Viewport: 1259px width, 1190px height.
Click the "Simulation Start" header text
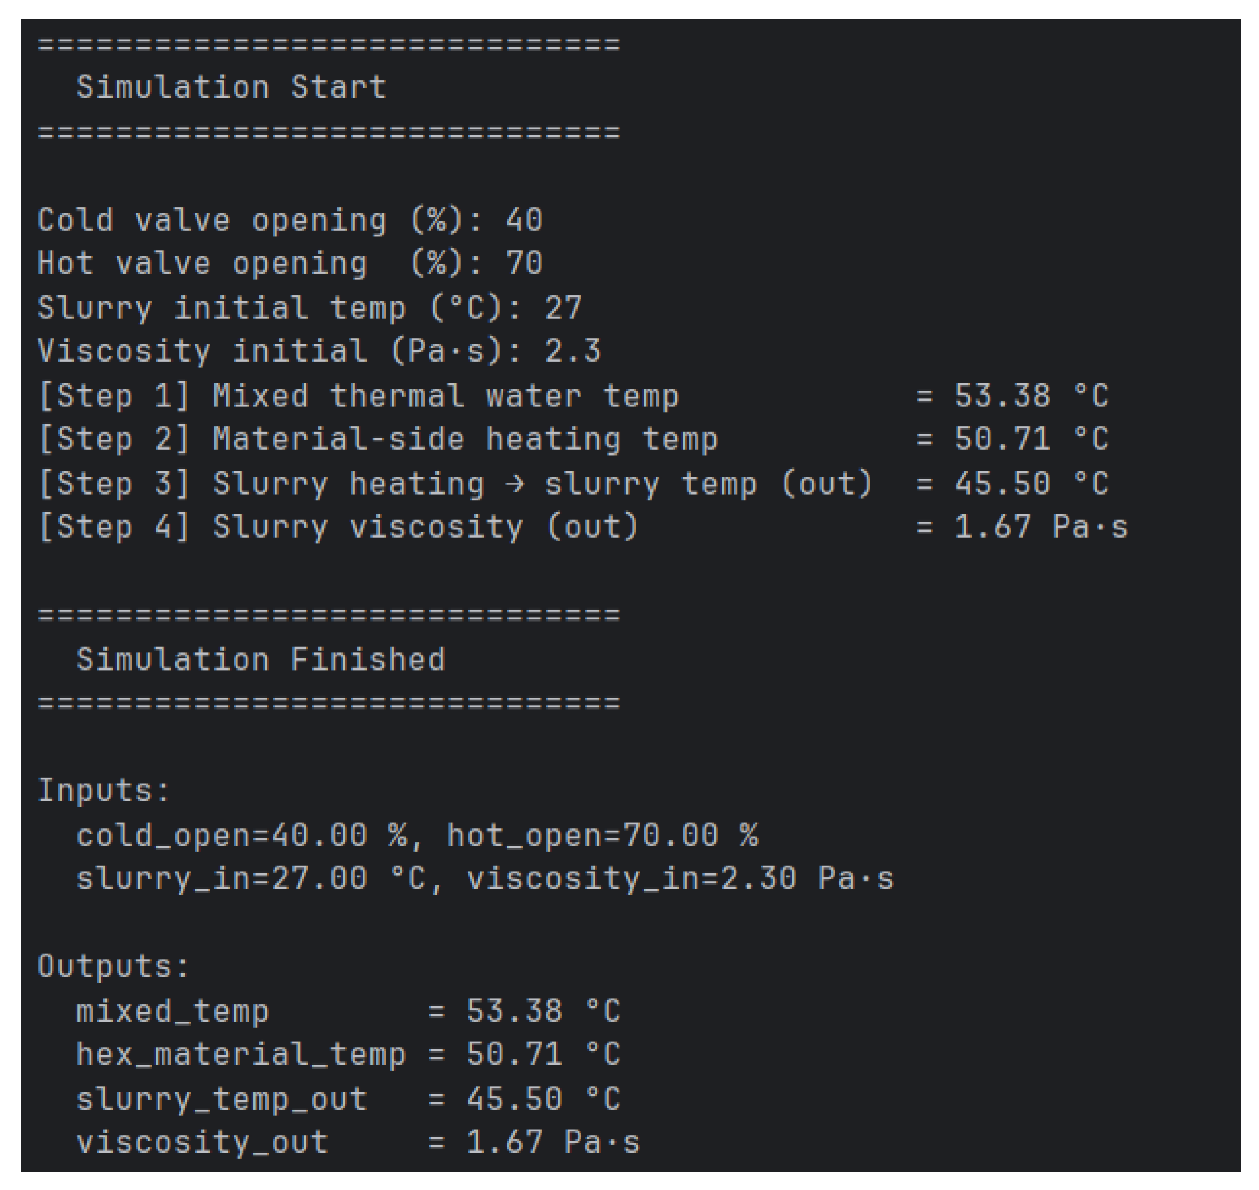231,87
